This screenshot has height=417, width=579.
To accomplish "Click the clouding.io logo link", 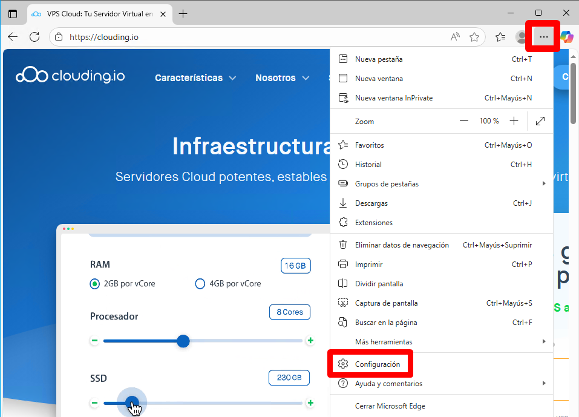I will tap(70, 76).
